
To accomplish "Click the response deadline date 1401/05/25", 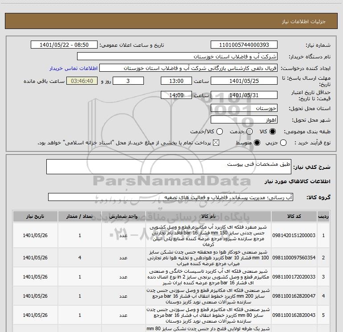I will pos(244,81).
